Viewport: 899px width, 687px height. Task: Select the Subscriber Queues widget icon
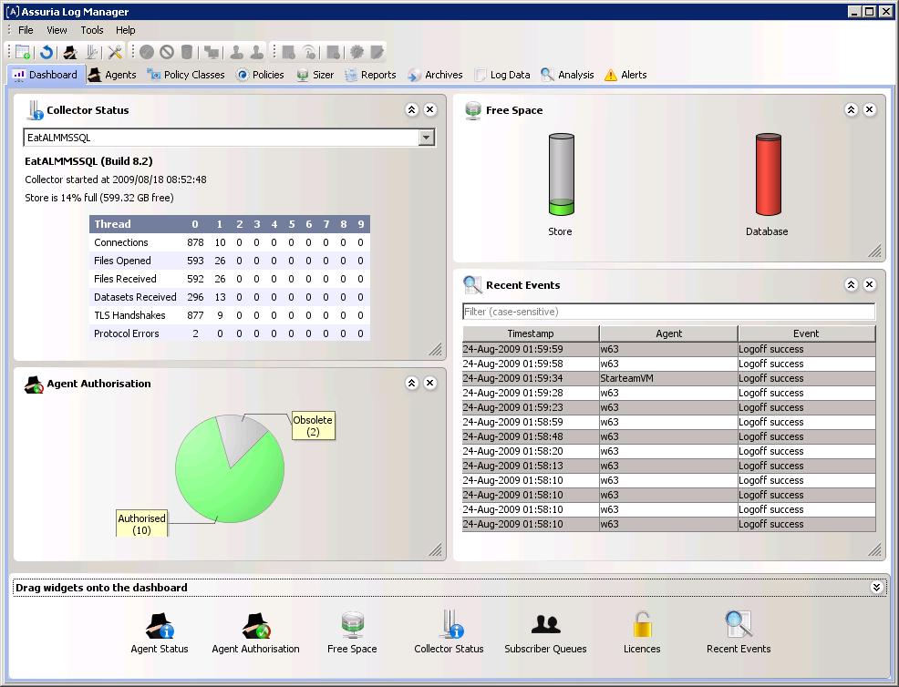click(545, 626)
